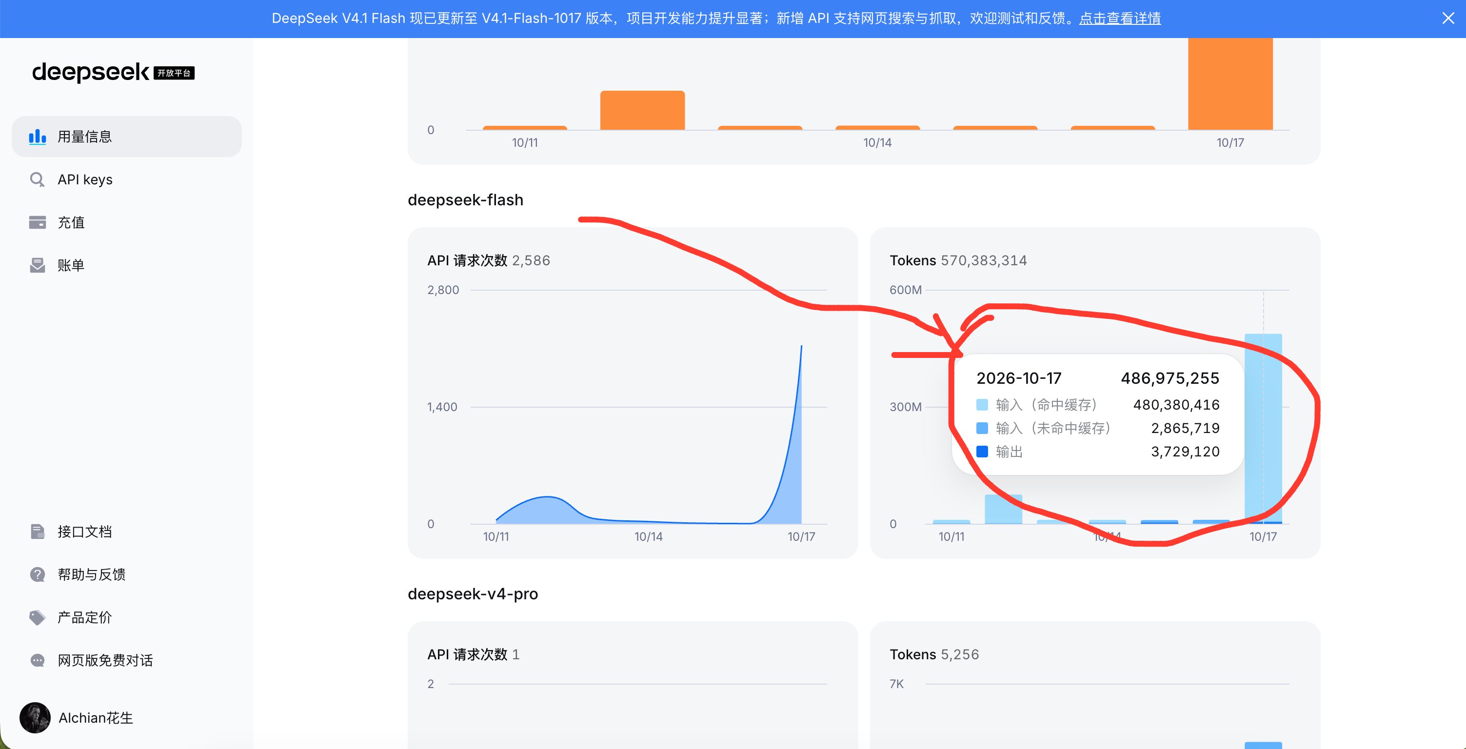Click the help and feedback question icon

(x=38, y=574)
